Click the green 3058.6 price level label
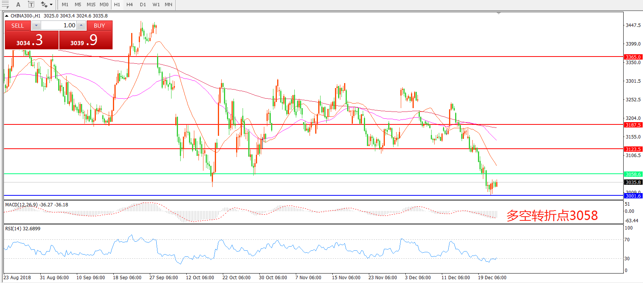 point(633,174)
